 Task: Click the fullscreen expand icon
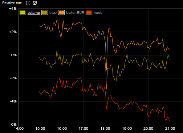pyautogui.click(x=28, y=3)
